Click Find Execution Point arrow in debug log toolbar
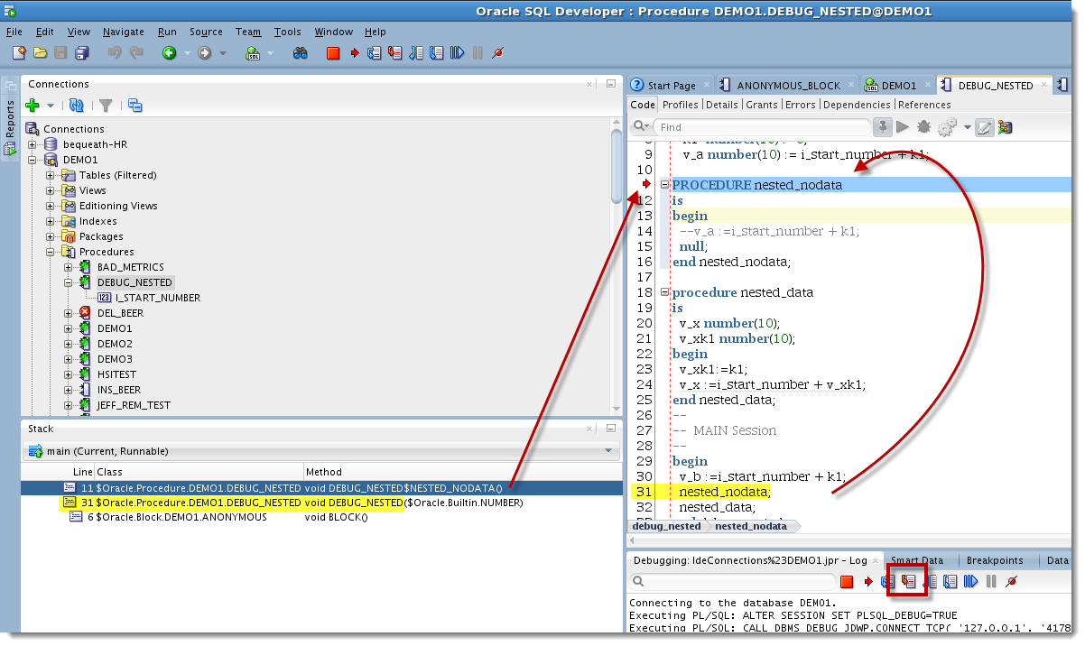The width and height of the screenshot is (1085, 646). 868,582
